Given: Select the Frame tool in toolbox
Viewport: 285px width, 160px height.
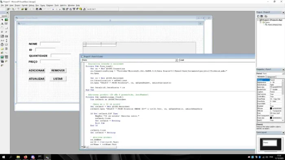Looking at the screenshot, I should pos(2,28).
